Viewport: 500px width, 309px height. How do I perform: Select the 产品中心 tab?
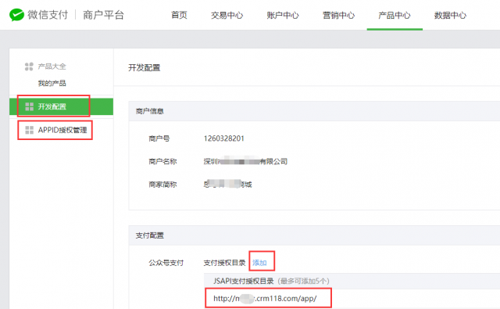(x=395, y=15)
